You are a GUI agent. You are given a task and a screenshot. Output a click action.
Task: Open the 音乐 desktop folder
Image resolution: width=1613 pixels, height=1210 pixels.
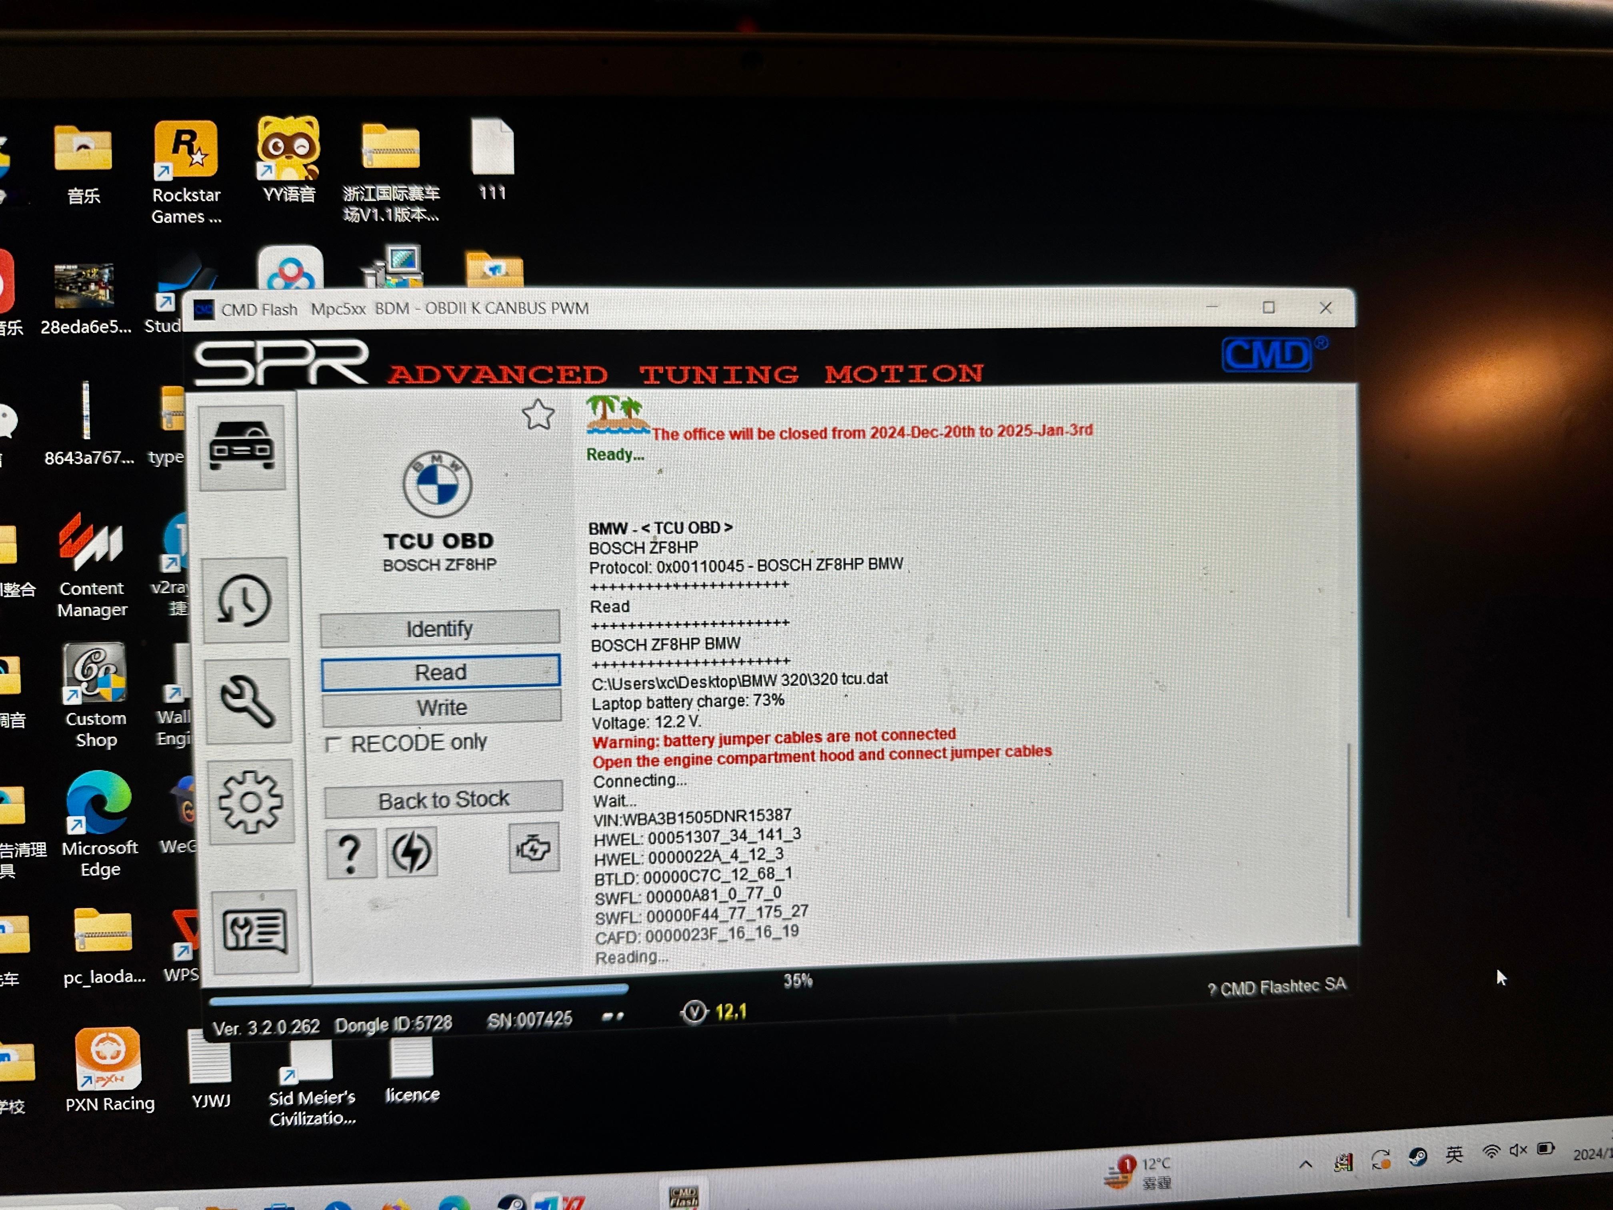83,166
